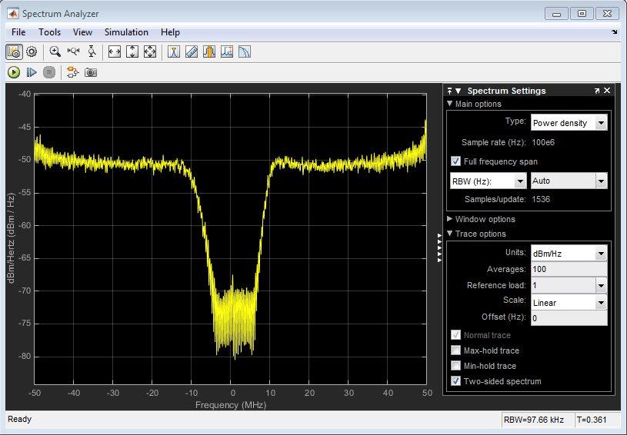The image size is (627, 435).
Task: Open the Units dropdown showing dBm/Hz
Action: 569,253
